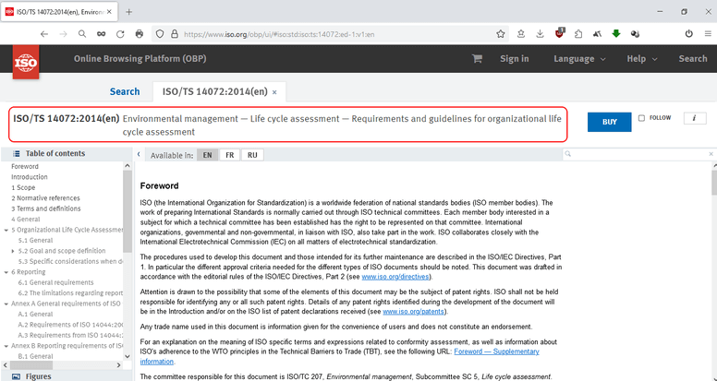Collapse the table of contents sidebar chevron
This screenshot has width=717, height=381.
(139, 154)
